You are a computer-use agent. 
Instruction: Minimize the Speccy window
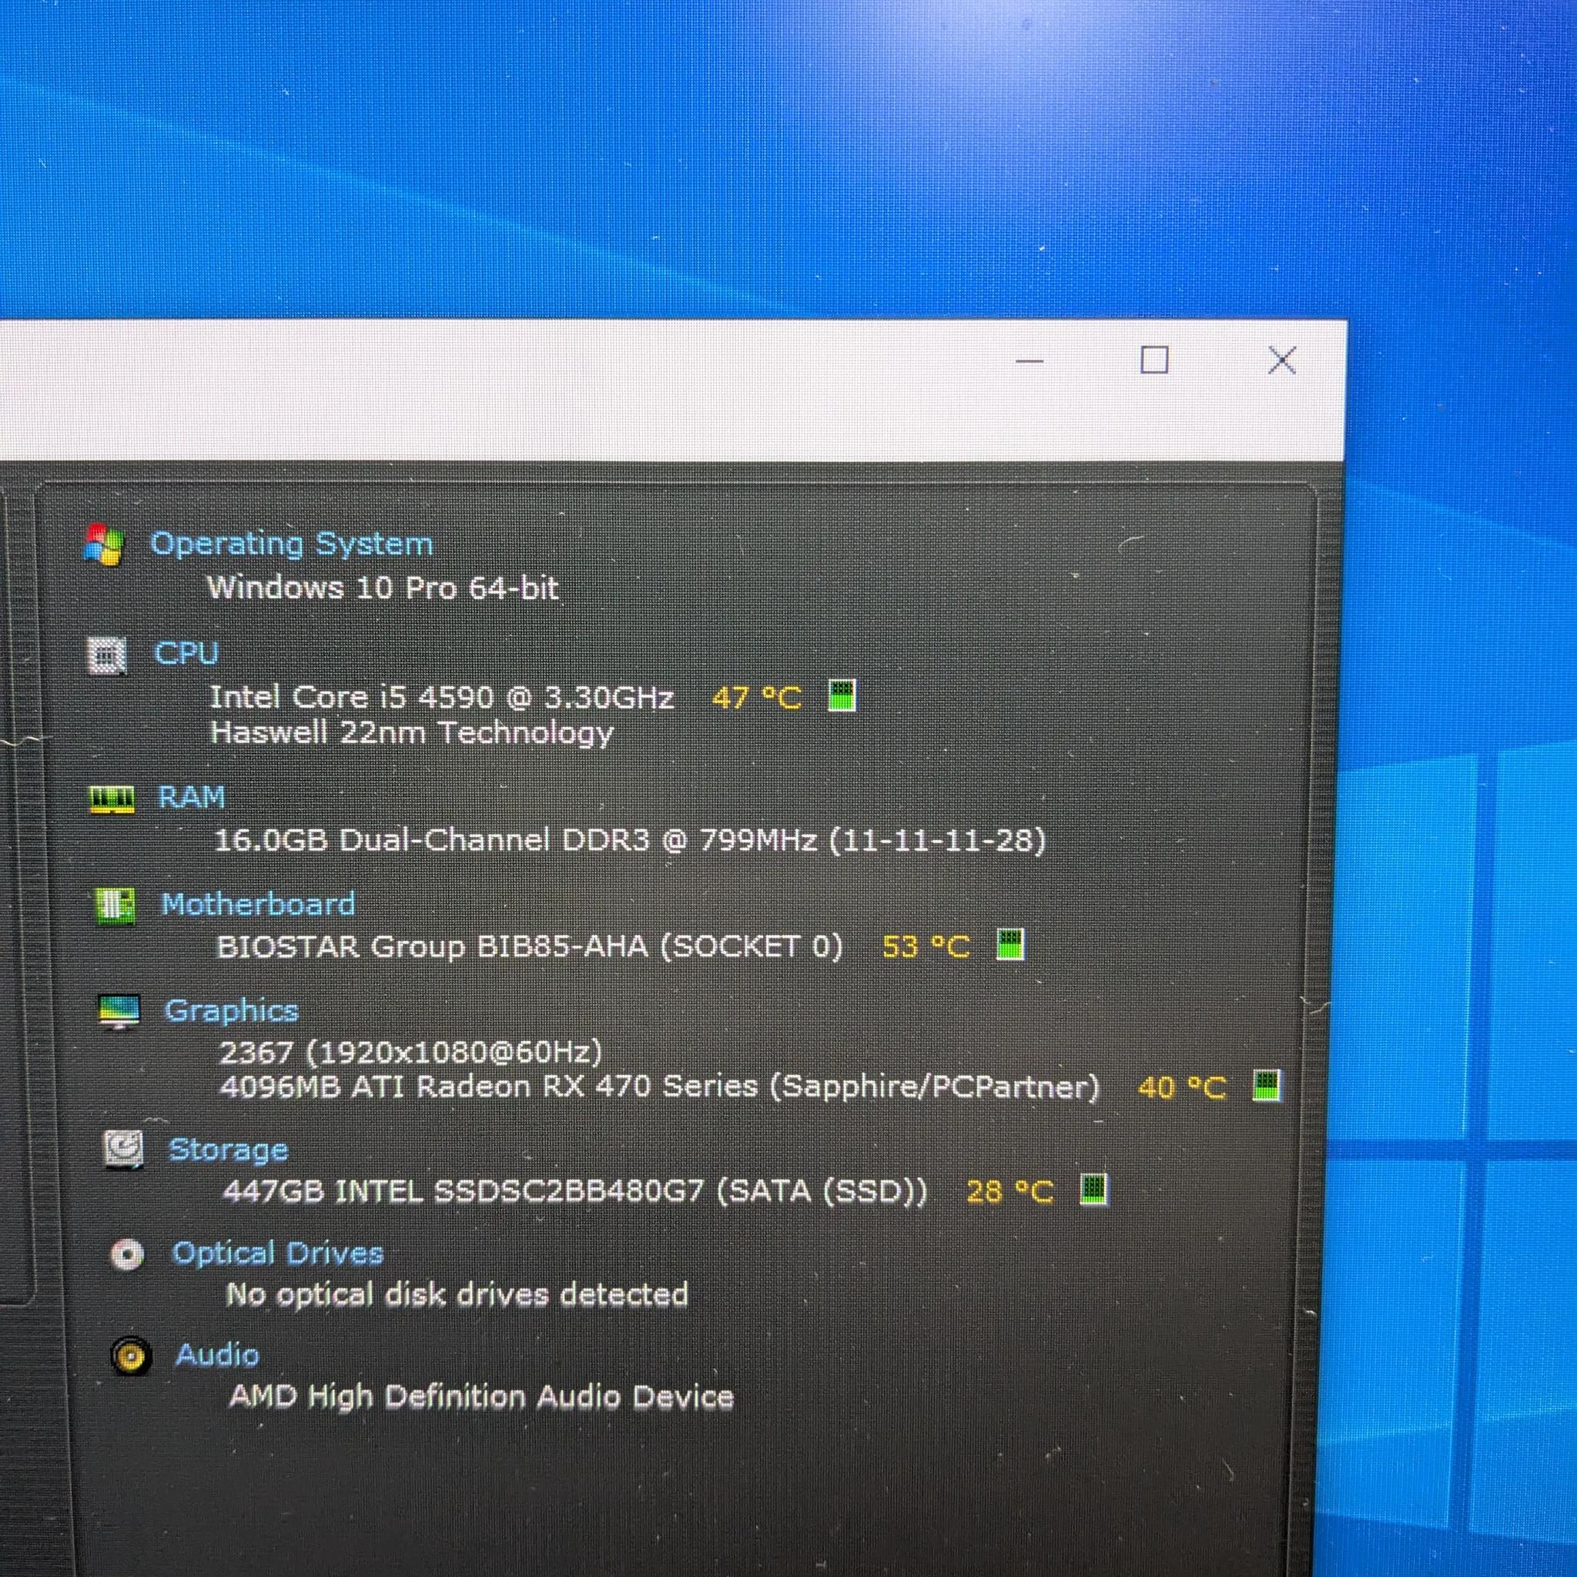pyautogui.click(x=1030, y=360)
